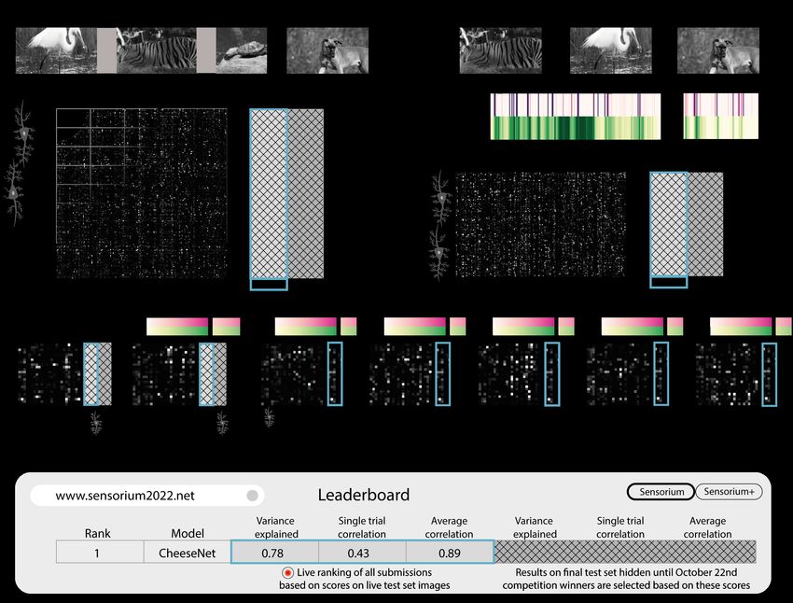
Task: Click the www.sensorium2022.net address field
Action: [x=146, y=496]
